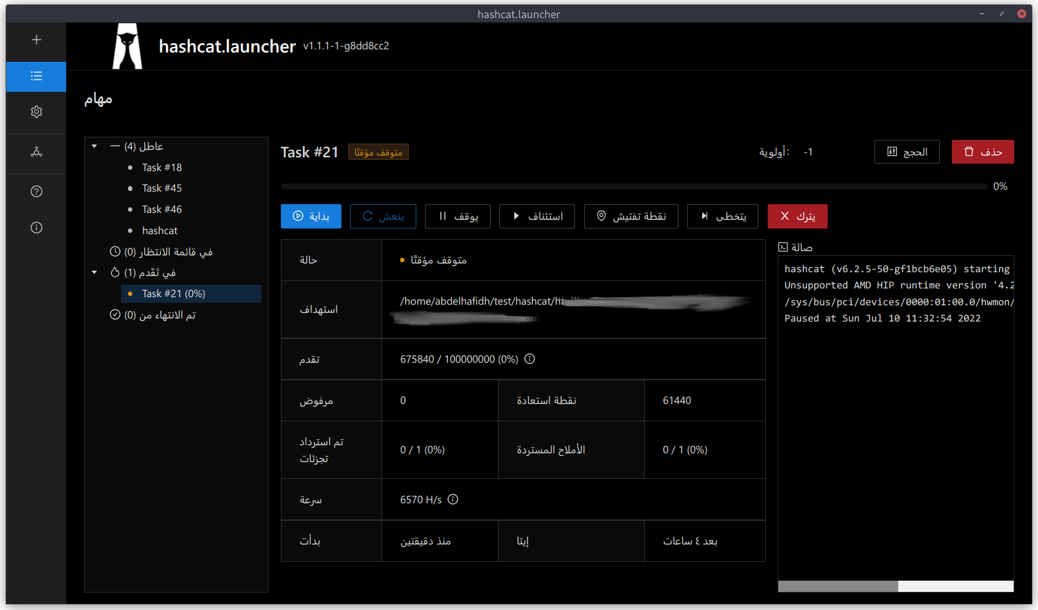Click the يتخطى skip button
The height and width of the screenshot is (610, 1038).
coord(723,216)
